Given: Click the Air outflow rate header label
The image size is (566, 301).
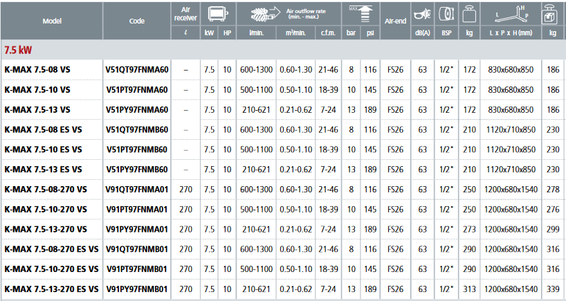Looking at the screenshot, I should [306, 14].
